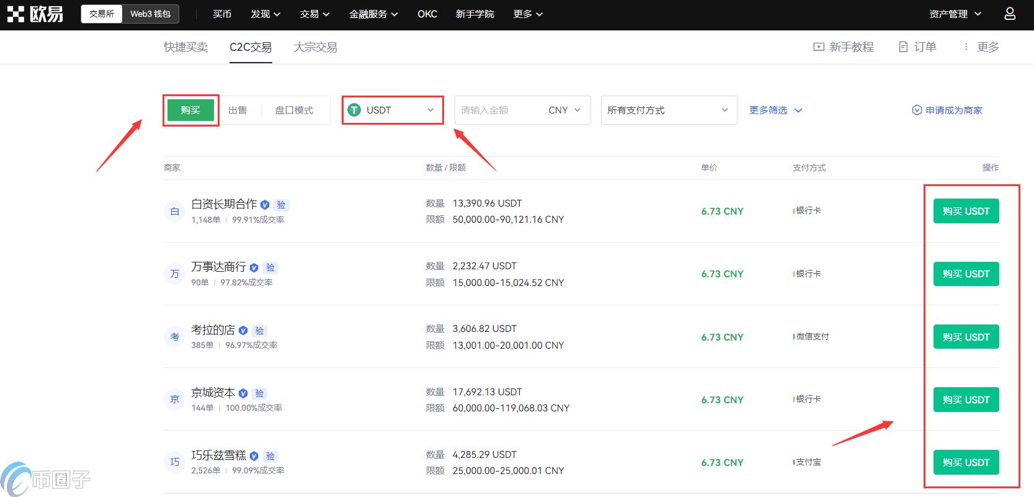
Task: Open merchant name 京城资本
Action: [213, 393]
